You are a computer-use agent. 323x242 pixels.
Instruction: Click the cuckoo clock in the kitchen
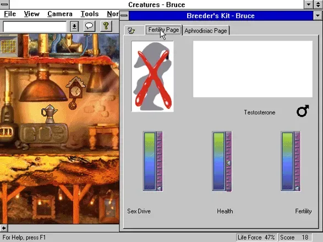pyautogui.click(x=75, y=93)
